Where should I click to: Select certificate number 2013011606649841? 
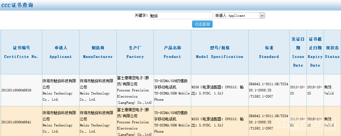coord(16,122)
